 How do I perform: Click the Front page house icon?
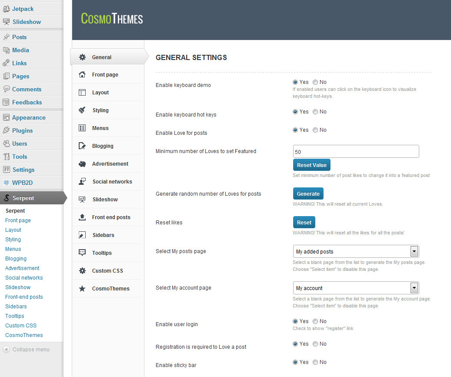click(x=82, y=74)
